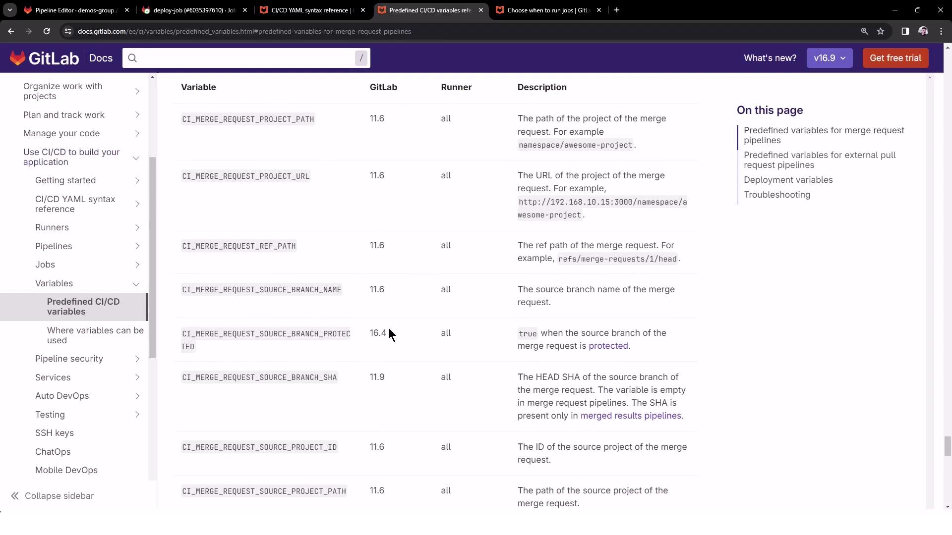Reload the page with refresh icon
The image size is (952, 535).
pyautogui.click(x=47, y=31)
